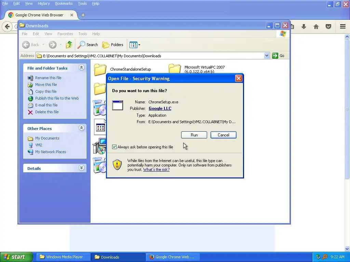Click the My Network Places icon
The height and width of the screenshot is (262, 350).
30,152
